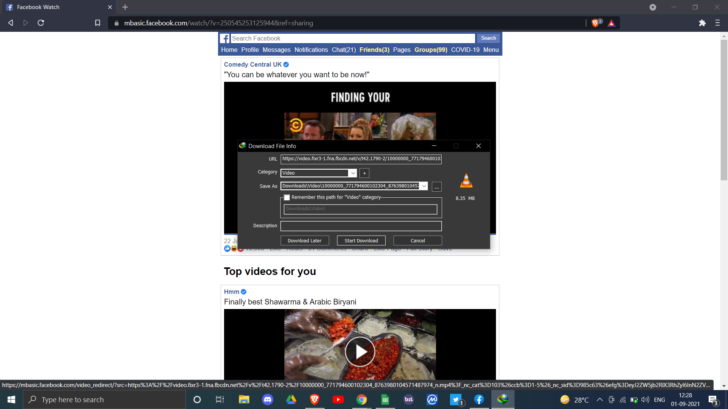Viewport: 728px width, 409px height.
Task: Reload the Facebook Watch page
Action: point(41,23)
